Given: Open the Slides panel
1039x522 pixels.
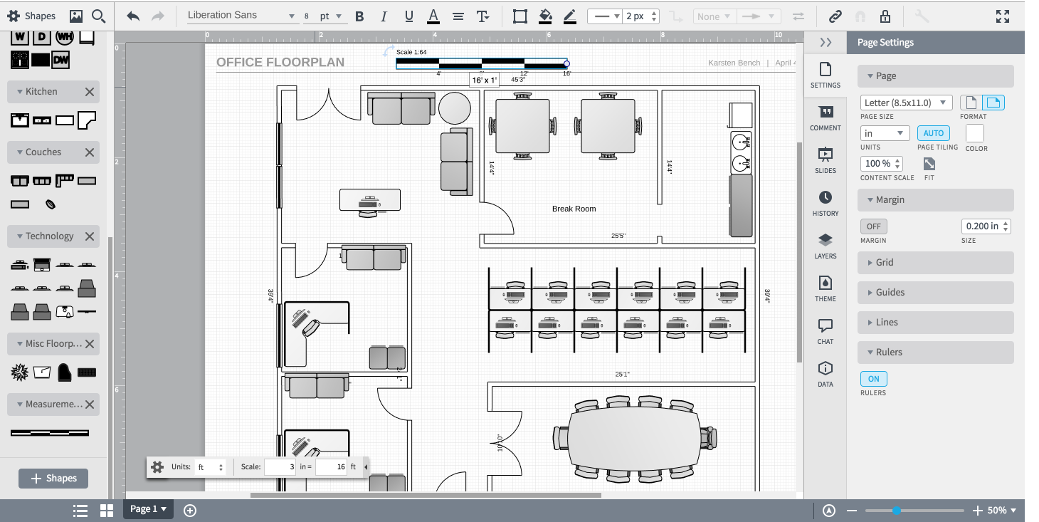Looking at the screenshot, I should point(826,160).
